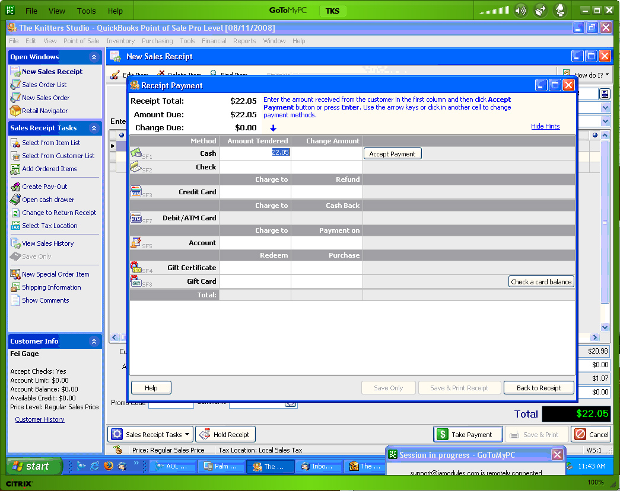620x491 pixels.
Task: Click the Cash Amount Tendered field
Action: (255, 152)
